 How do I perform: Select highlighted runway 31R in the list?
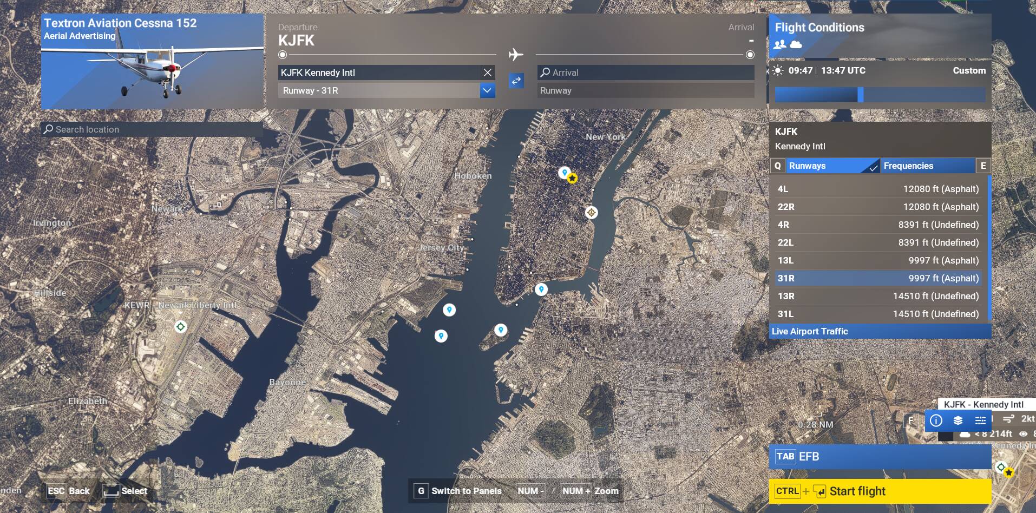[x=878, y=278]
